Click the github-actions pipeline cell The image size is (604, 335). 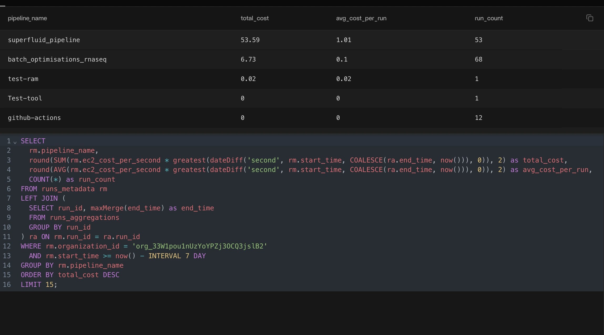point(34,118)
